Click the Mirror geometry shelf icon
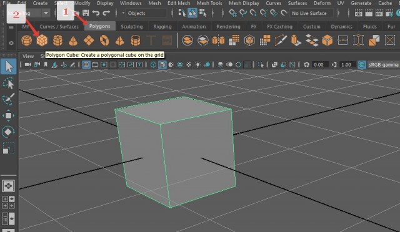The width and height of the screenshot is (400, 232). [x=219, y=41]
